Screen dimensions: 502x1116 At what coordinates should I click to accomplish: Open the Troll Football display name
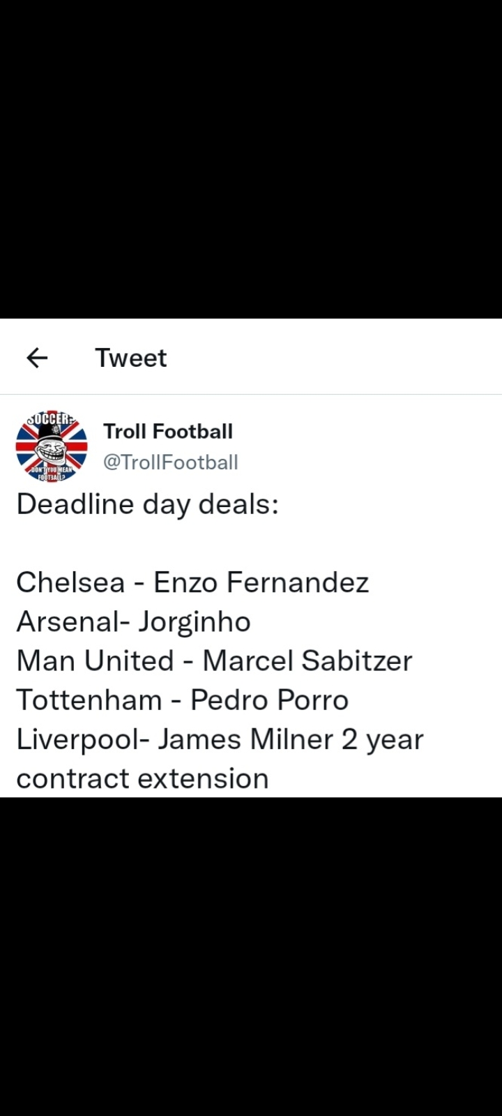(x=168, y=431)
